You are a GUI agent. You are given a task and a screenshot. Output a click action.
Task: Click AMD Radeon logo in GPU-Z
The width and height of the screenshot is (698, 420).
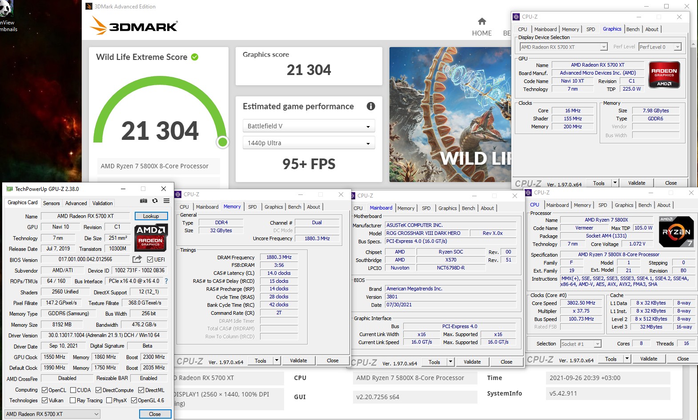pyautogui.click(x=151, y=237)
